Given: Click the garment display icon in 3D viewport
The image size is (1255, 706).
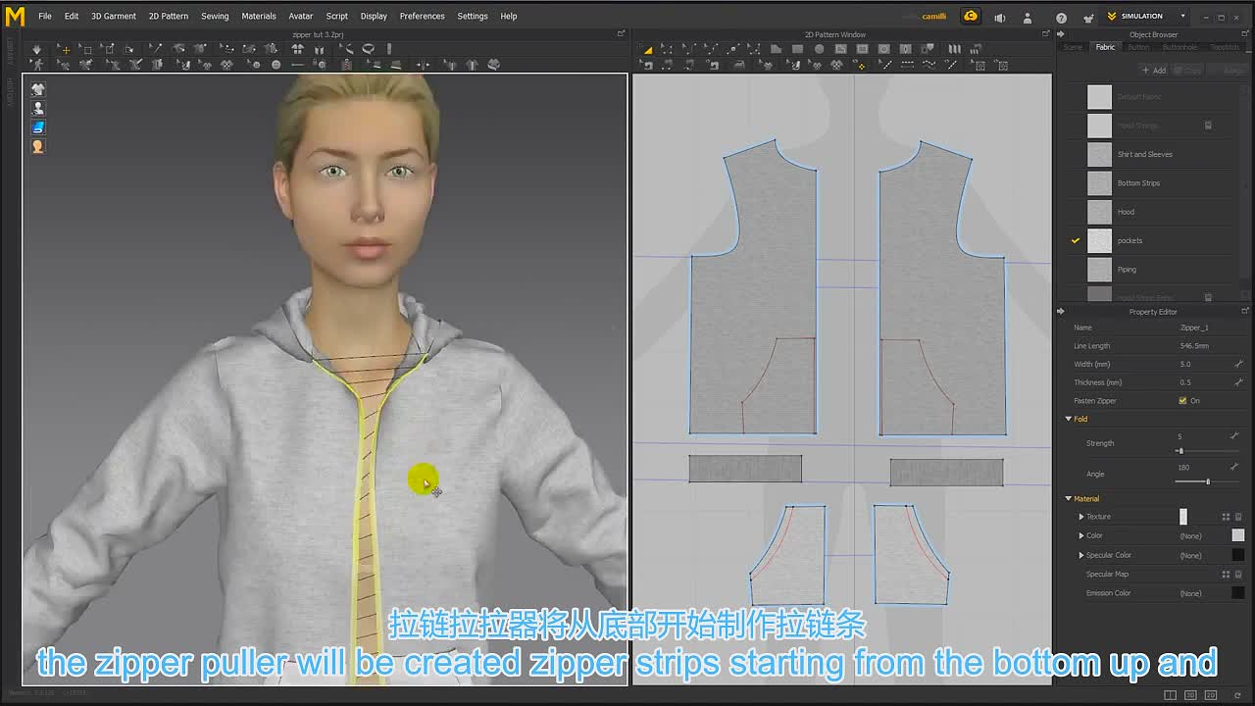Looking at the screenshot, I should (x=38, y=89).
